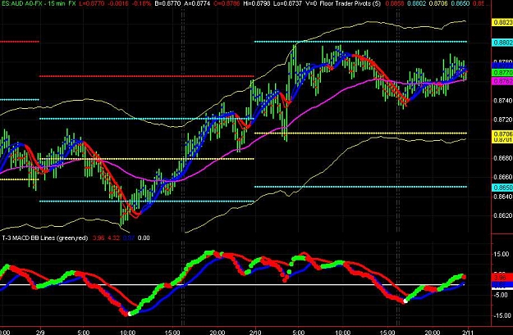513x335 pixels.
Task: Select the 'Floor Trader Pivots (5)' study label
Action: pos(350,3)
